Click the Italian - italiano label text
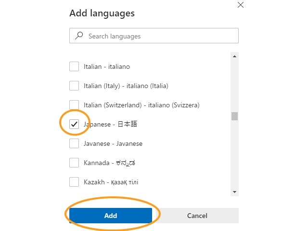The height and width of the screenshot is (231, 308). point(107,66)
